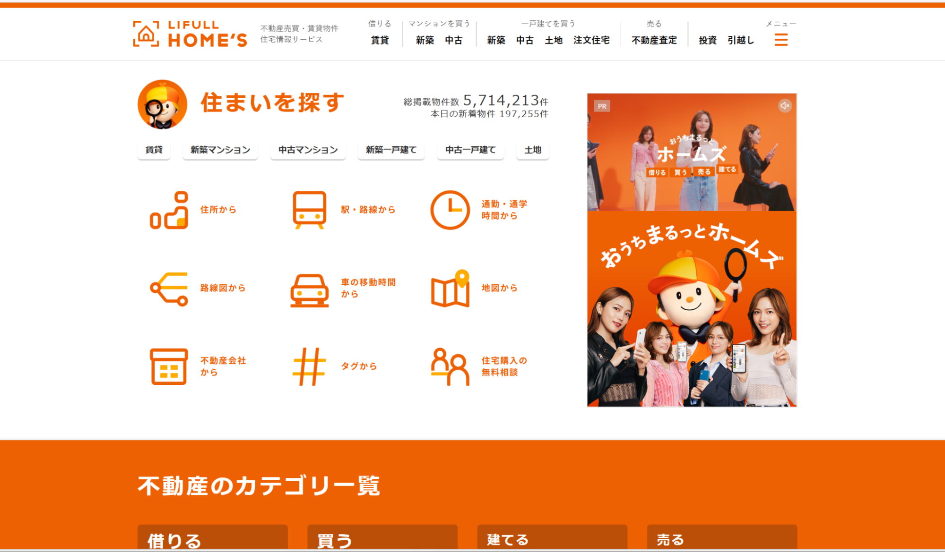Unmute the PR video speaker icon

(785, 105)
